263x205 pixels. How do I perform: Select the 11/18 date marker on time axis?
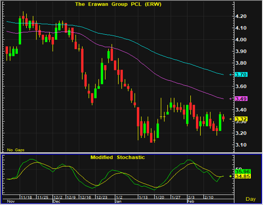[26, 197]
